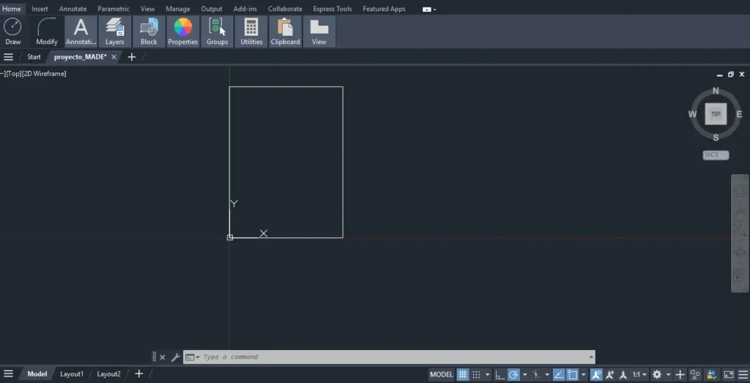Click hardware acceleration status icon
Image resolution: width=750 pixels, height=383 pixels.
click(x=712, y=374)
